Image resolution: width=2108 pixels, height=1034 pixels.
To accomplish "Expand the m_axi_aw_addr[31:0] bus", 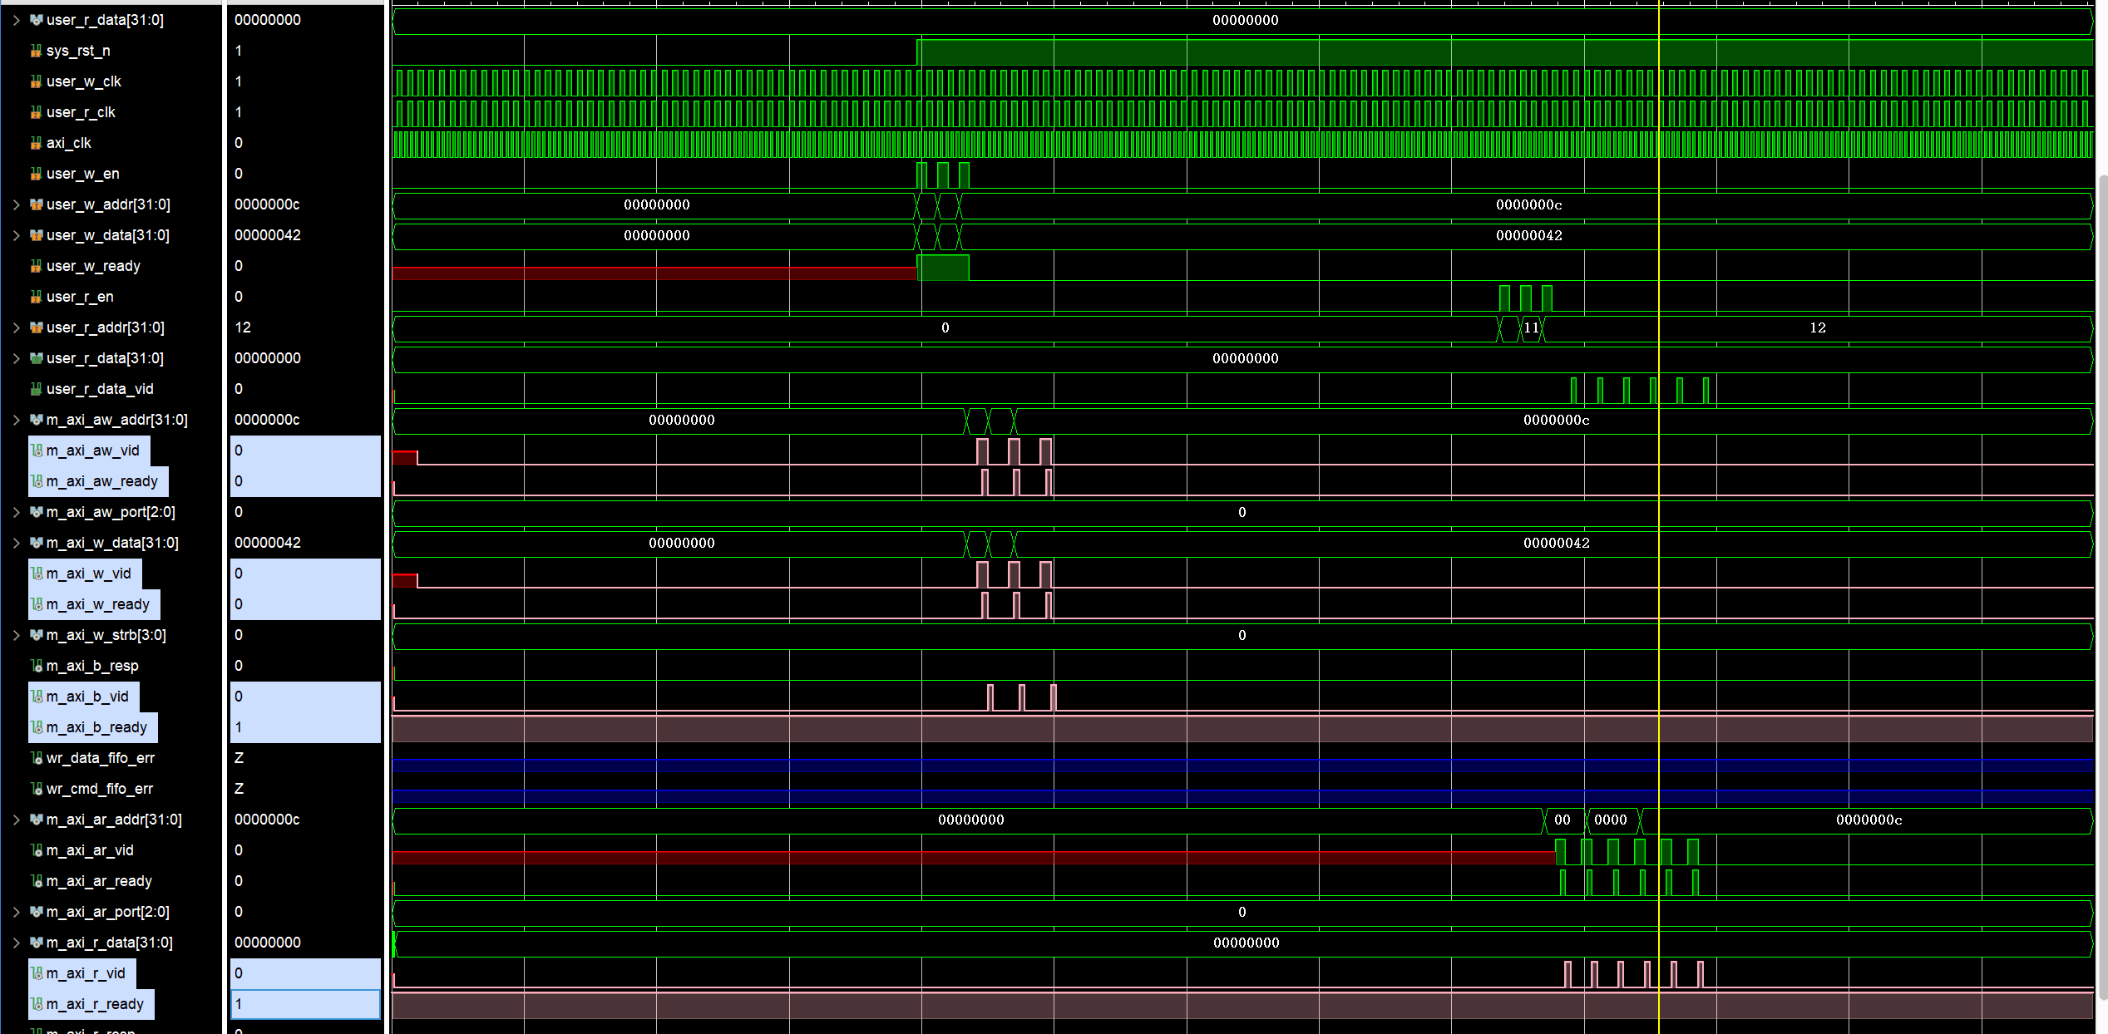I will 16,420.
